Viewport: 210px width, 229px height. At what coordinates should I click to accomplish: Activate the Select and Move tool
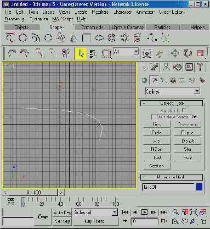click(x=175, y=53)
